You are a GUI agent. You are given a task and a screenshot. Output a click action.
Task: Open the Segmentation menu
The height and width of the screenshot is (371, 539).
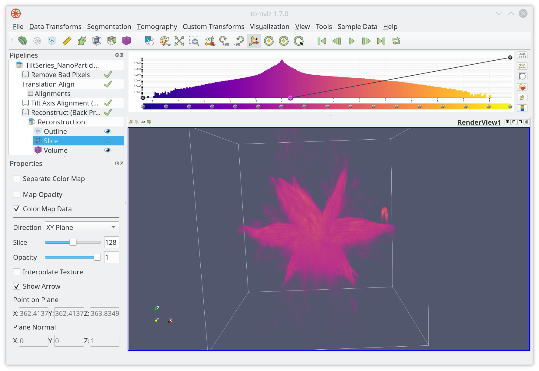109,27
